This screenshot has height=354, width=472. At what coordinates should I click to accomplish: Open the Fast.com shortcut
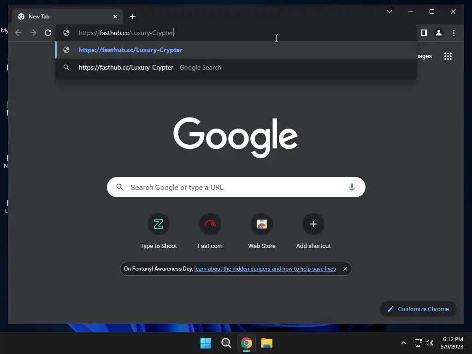210,231
